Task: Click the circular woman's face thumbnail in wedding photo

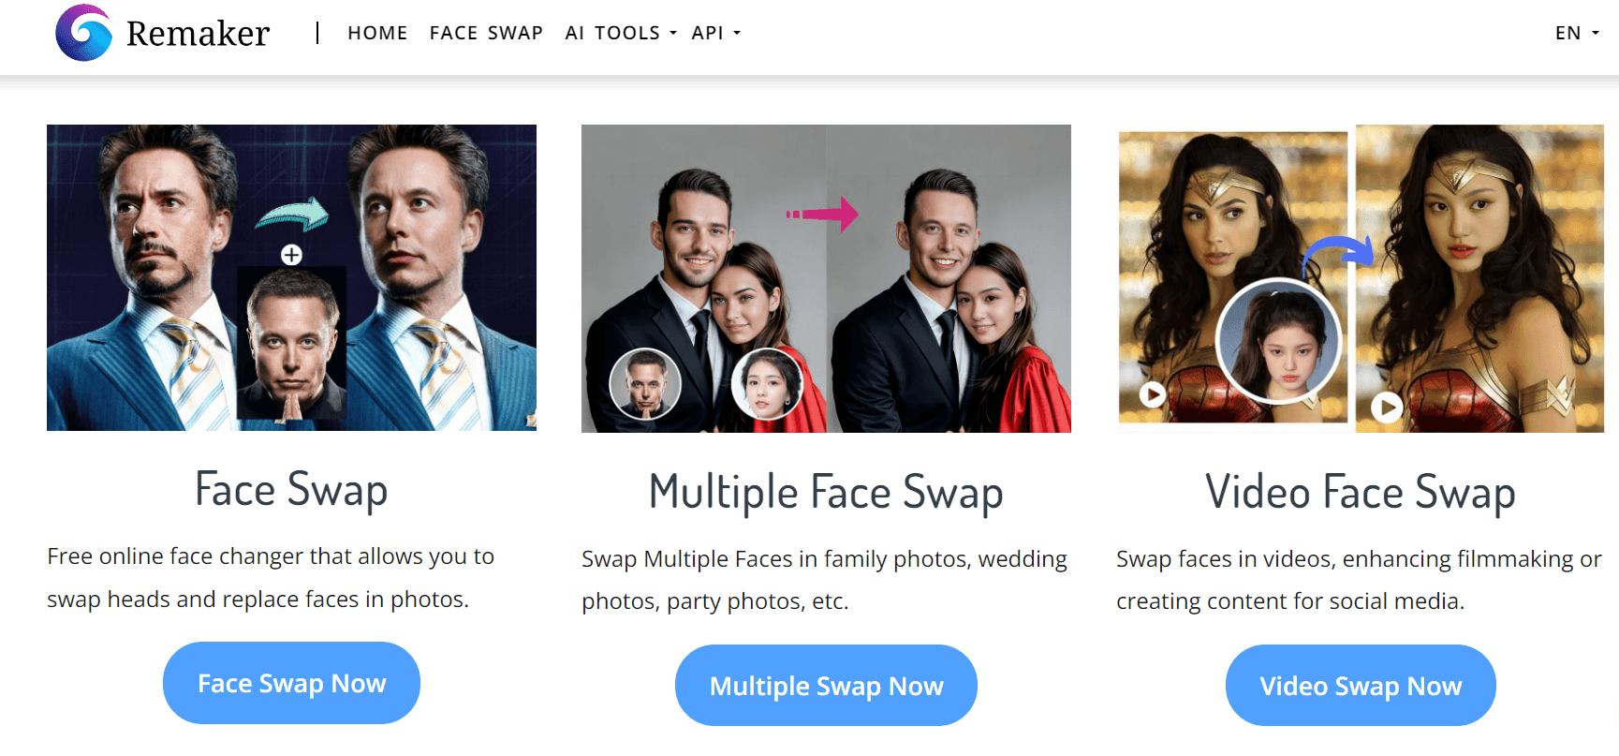Action: [767, 383]
